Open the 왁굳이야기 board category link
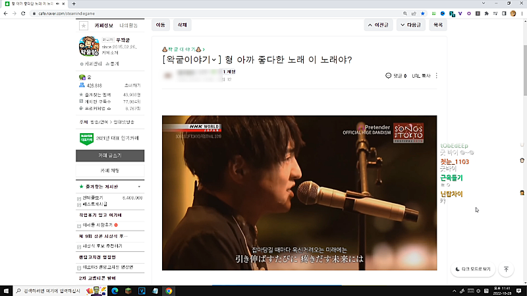 click(184, 49)
